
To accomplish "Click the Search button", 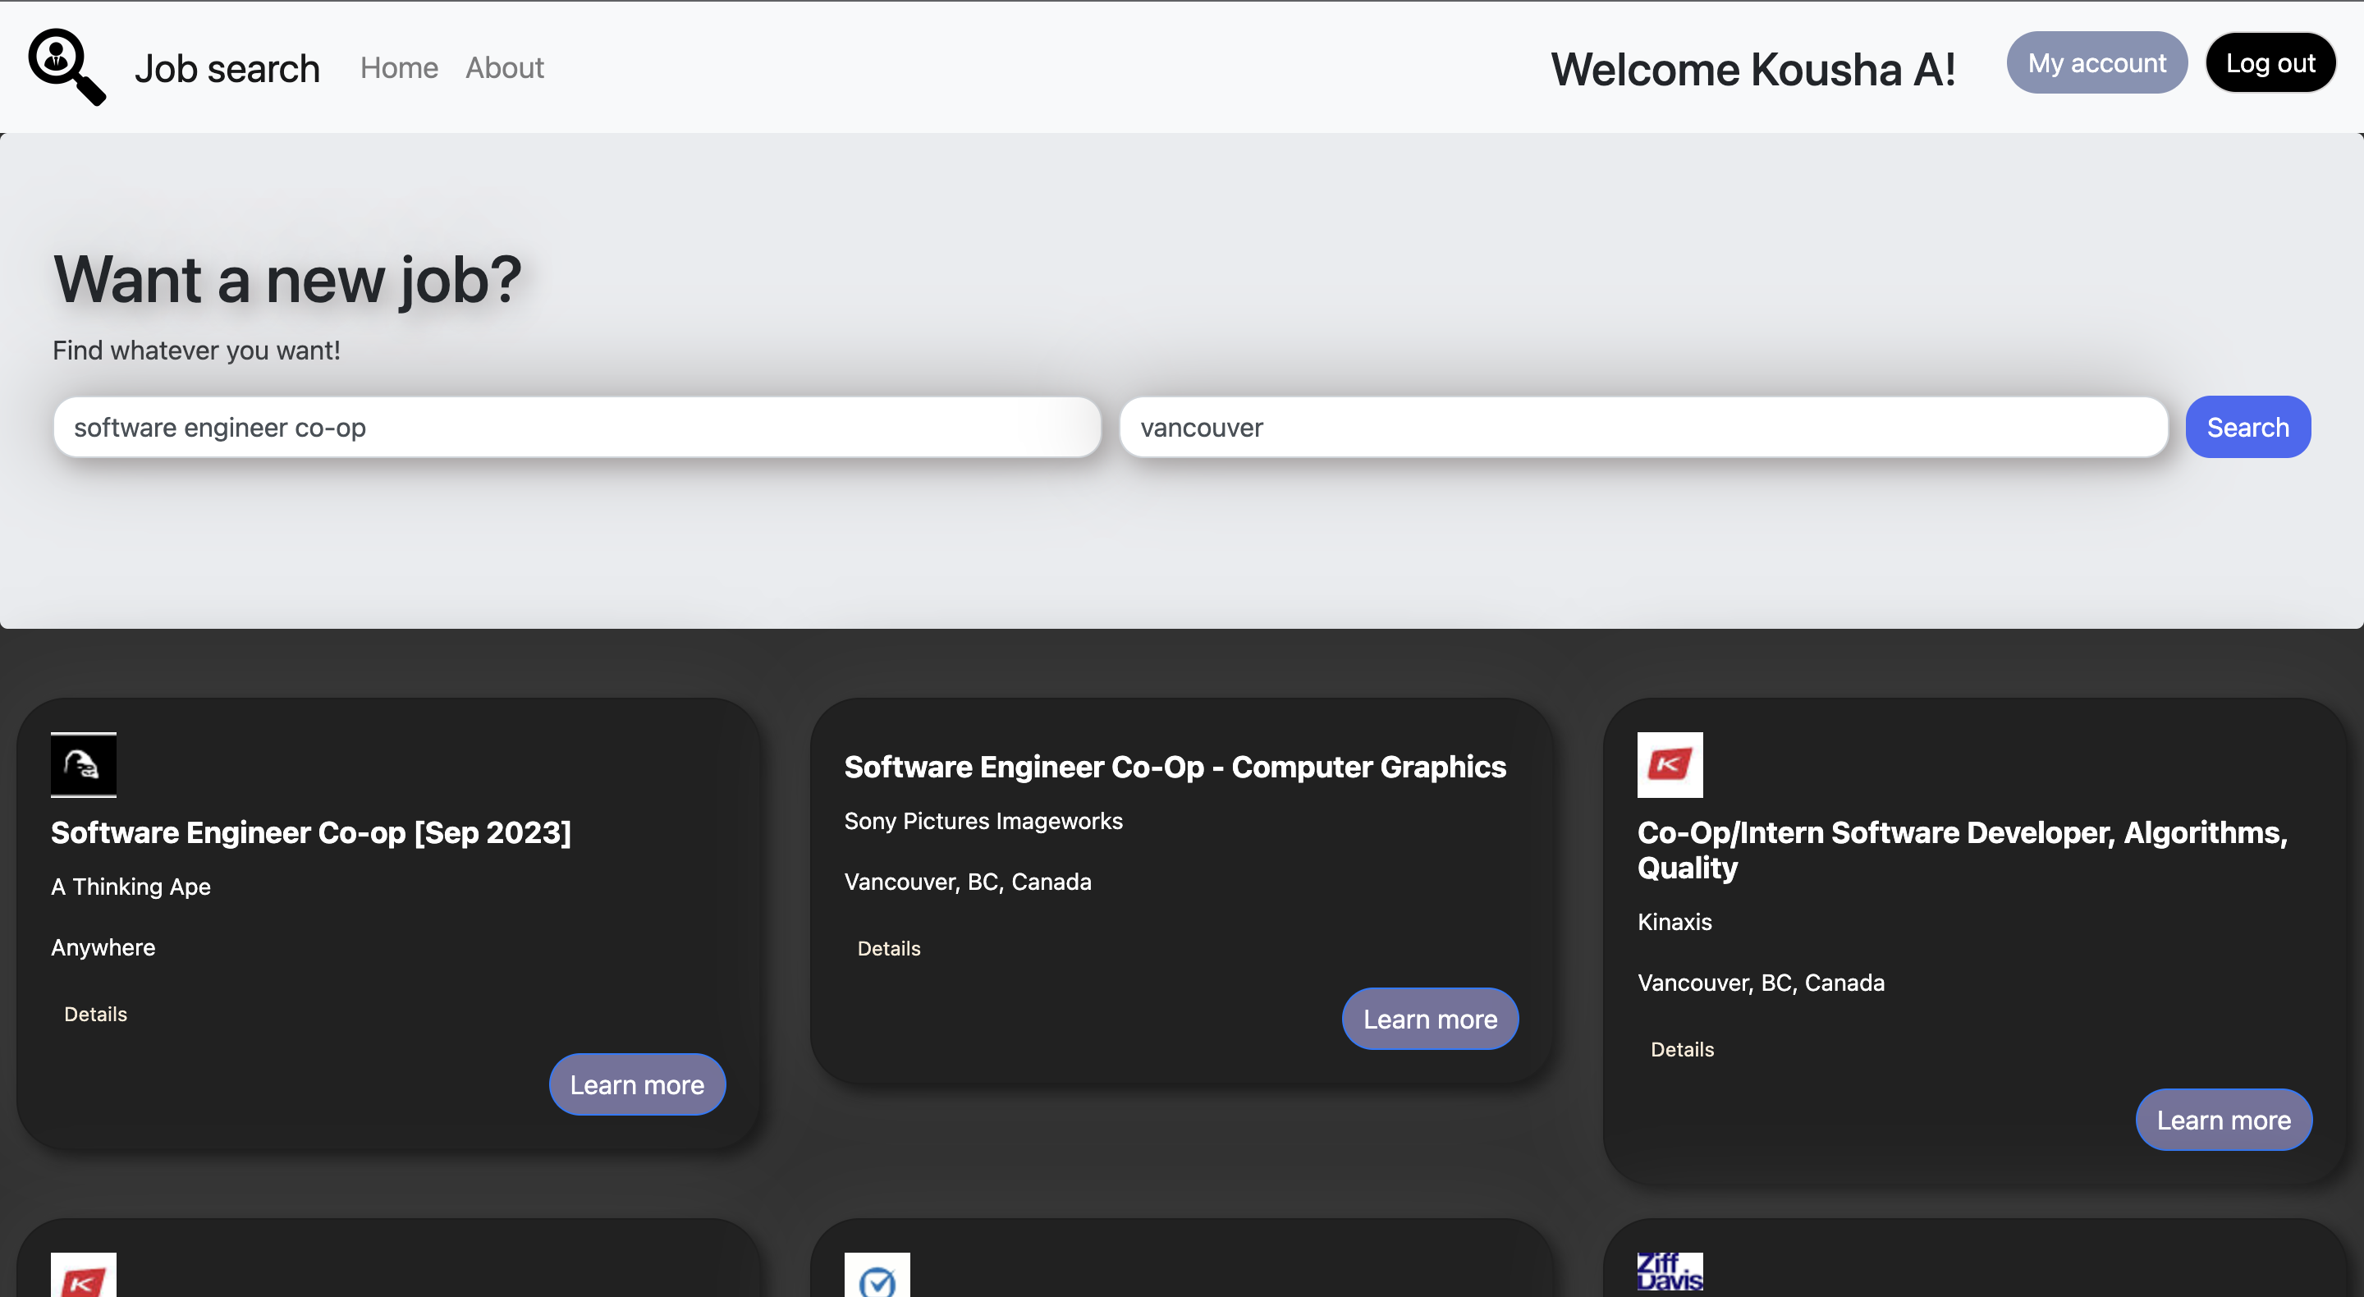I will [x=2247, y=427].
